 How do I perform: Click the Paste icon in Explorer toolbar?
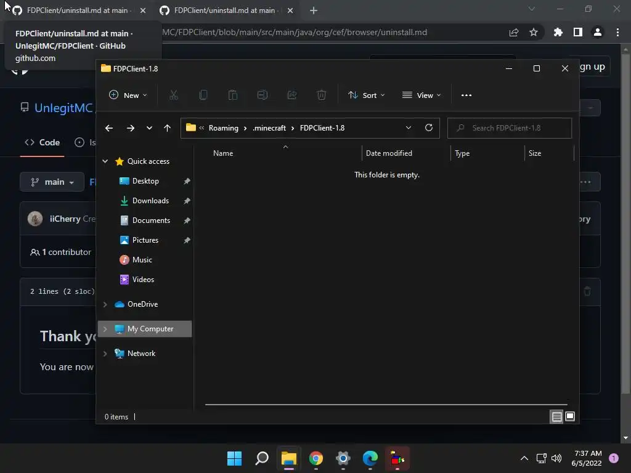pos(232,95)
